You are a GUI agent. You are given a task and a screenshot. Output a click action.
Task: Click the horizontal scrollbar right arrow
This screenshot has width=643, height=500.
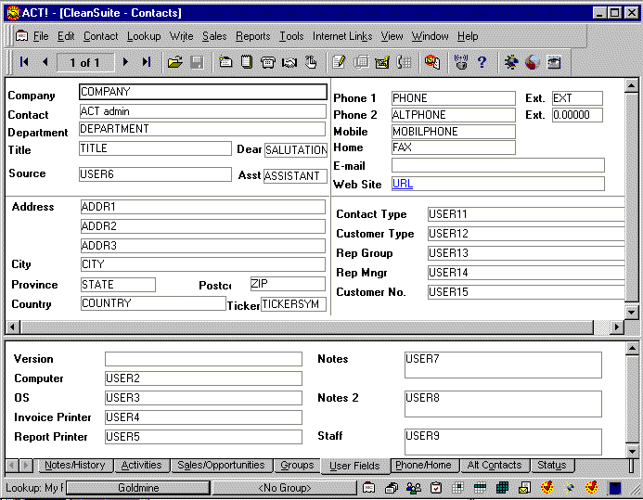[x=616, y=327]
